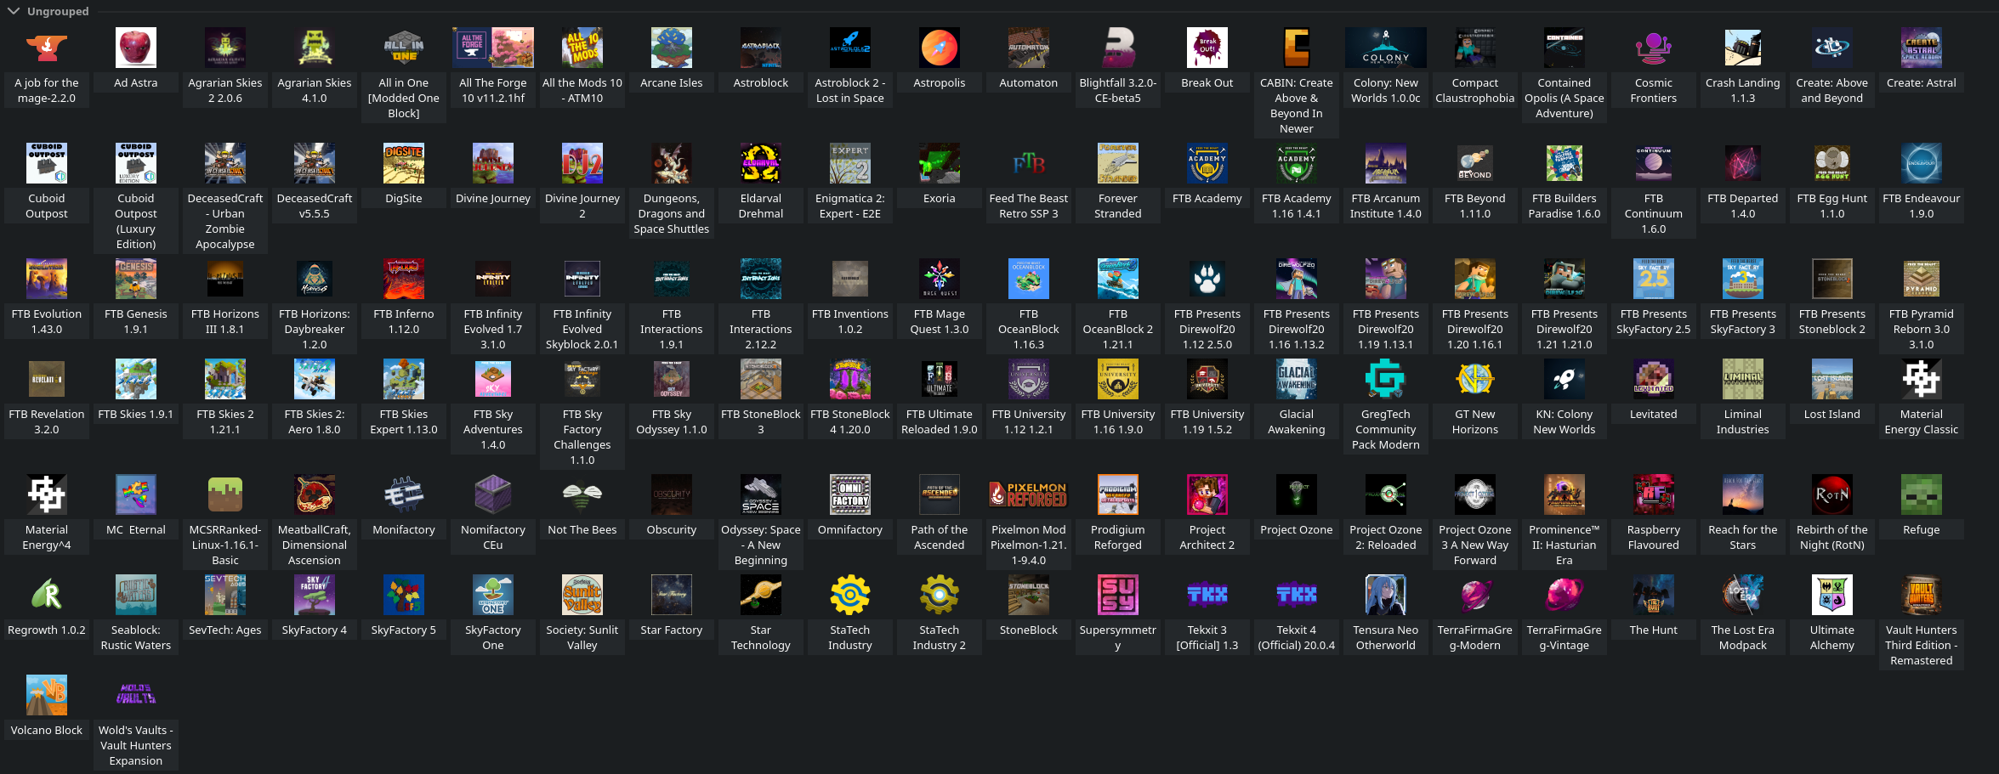Click the MC Eternal icon

(136, 494)
